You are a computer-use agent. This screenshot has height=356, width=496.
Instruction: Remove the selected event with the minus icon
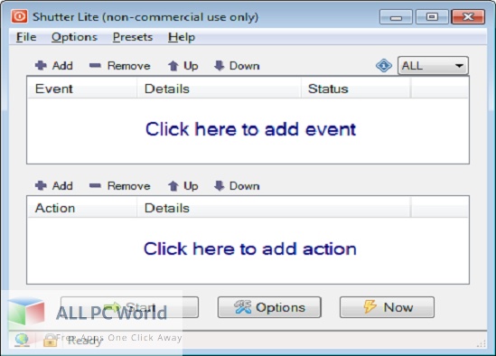(95, 65)
